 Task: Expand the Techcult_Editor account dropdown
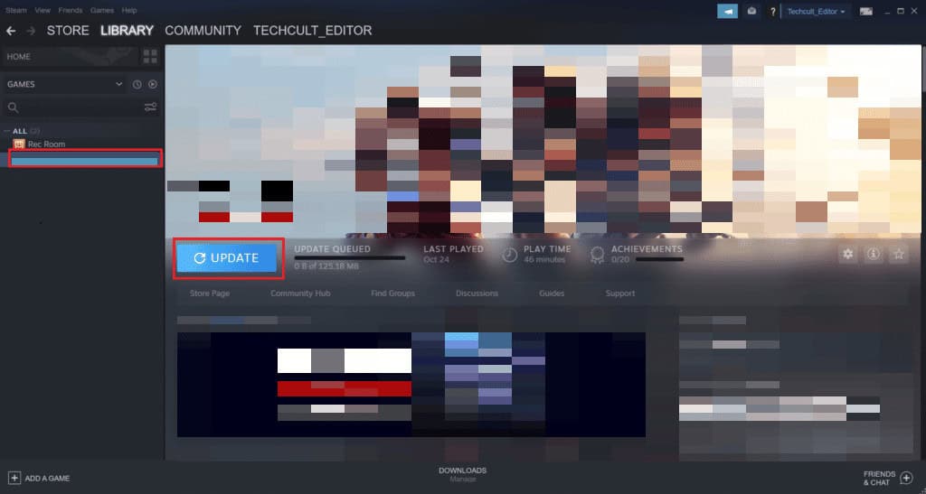pos(817,11)
